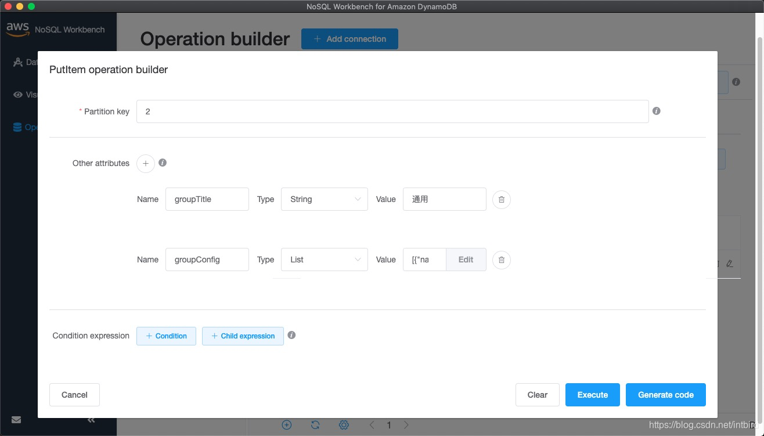Delete the groupTitle attribute row
Screen dimensions: 764x436
pyautogui.click(x=502, y=199)
